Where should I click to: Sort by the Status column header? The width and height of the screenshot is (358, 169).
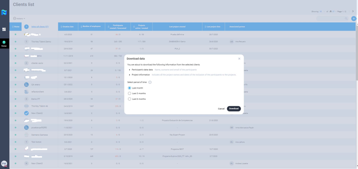pos(16,27)
